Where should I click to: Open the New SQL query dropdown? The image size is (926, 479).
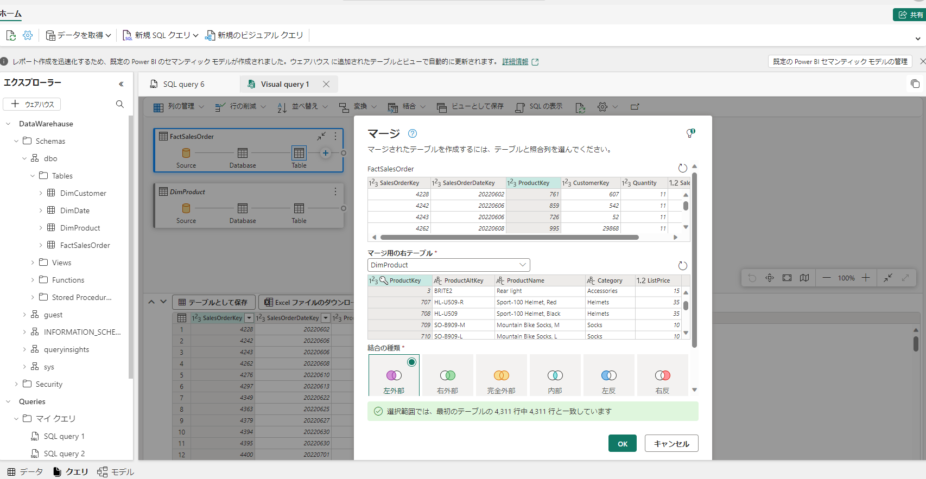click(161, 35)
